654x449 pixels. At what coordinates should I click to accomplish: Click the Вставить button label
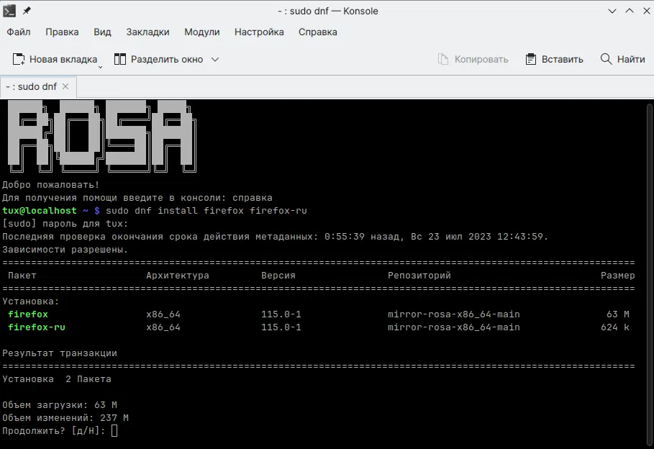[562, 59]
